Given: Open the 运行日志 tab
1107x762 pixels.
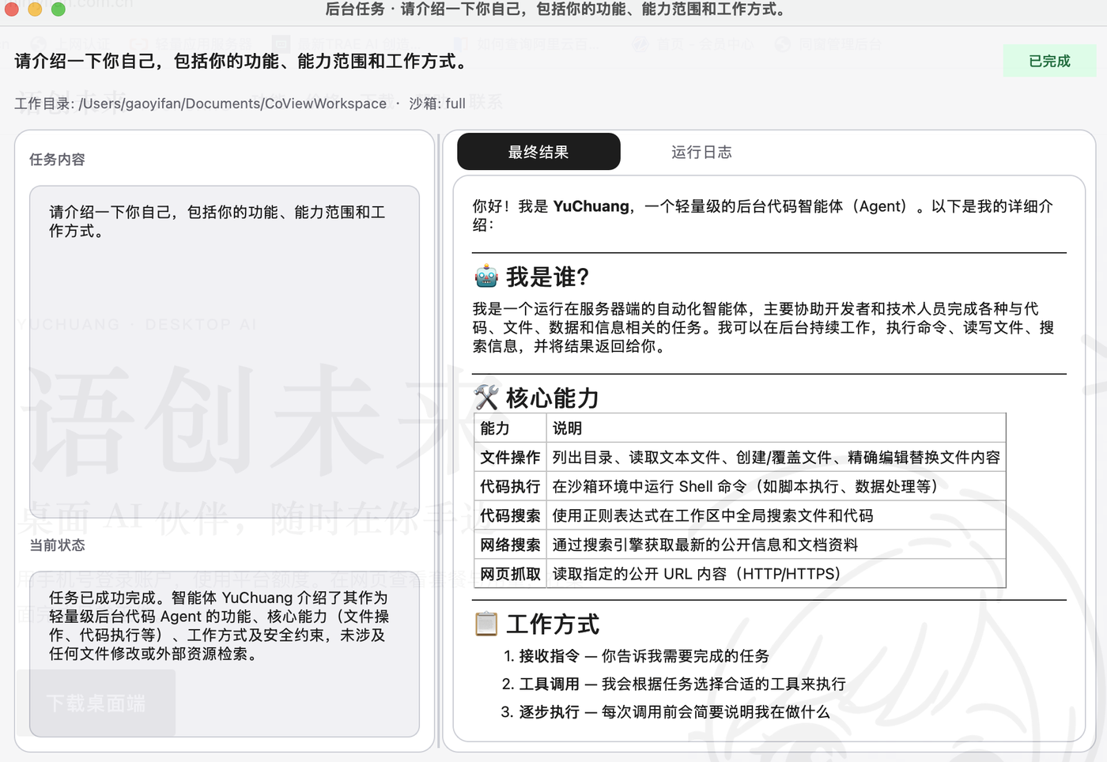Looking at the screenshot, I should tap(701, 152).
